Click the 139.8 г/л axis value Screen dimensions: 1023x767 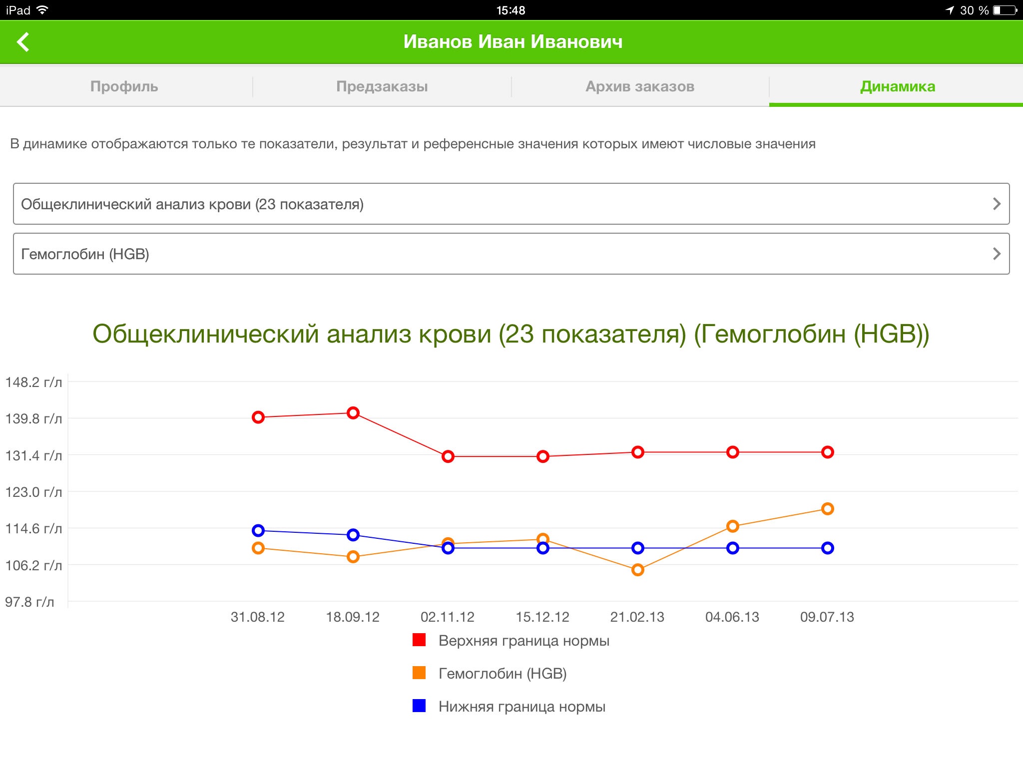(34, 419)
